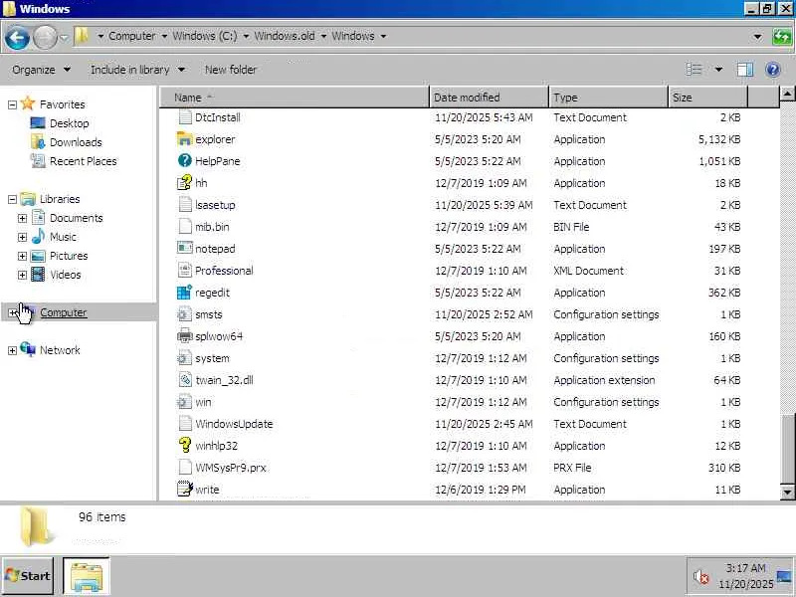Select Computer in the navigation pane
The height and width of the screenshot is (597, 796).
point(64,312)
